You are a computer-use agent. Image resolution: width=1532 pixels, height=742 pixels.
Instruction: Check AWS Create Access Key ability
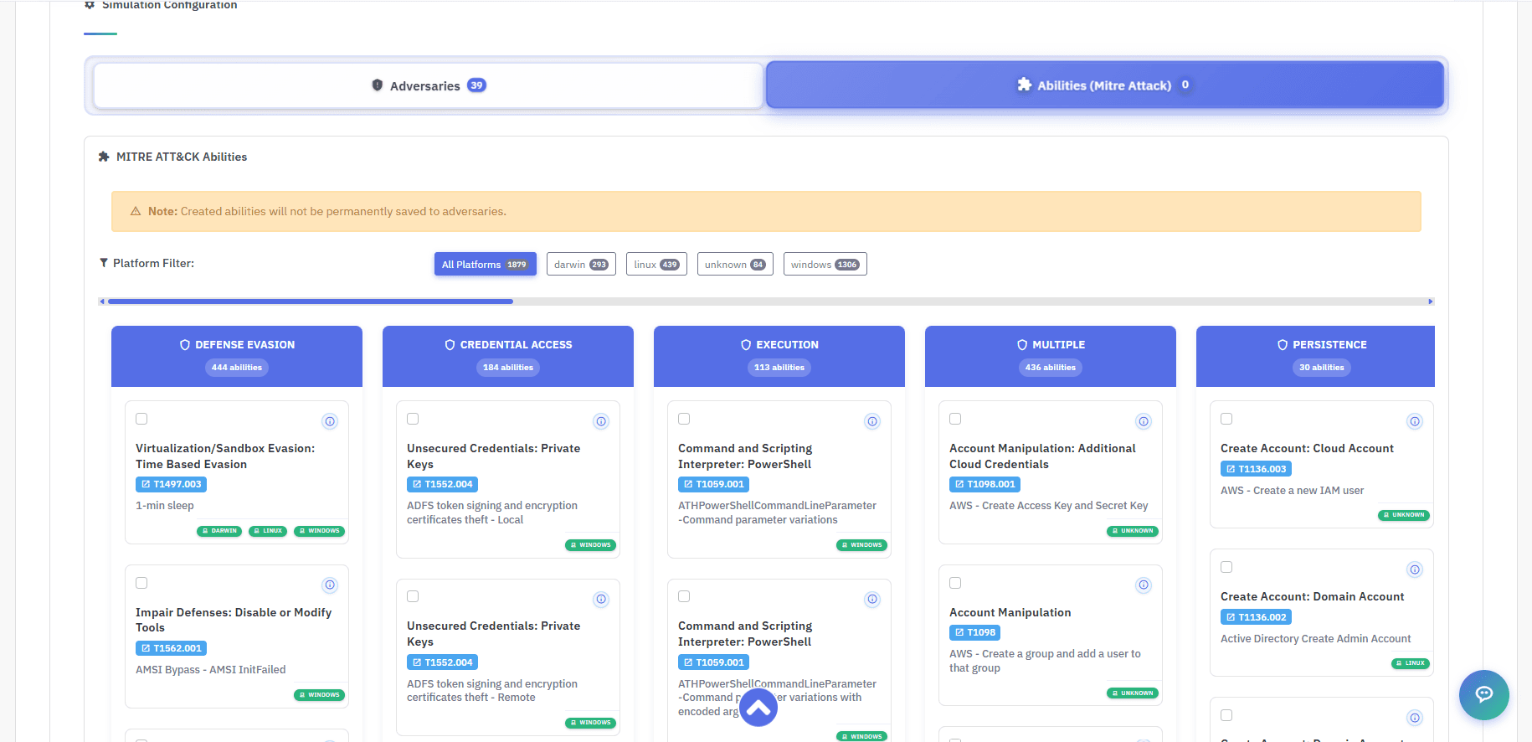point(955,419)
